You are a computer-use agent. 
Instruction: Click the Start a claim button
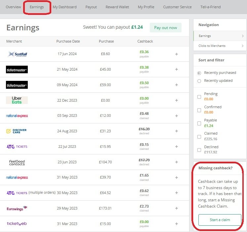[220, 220]
